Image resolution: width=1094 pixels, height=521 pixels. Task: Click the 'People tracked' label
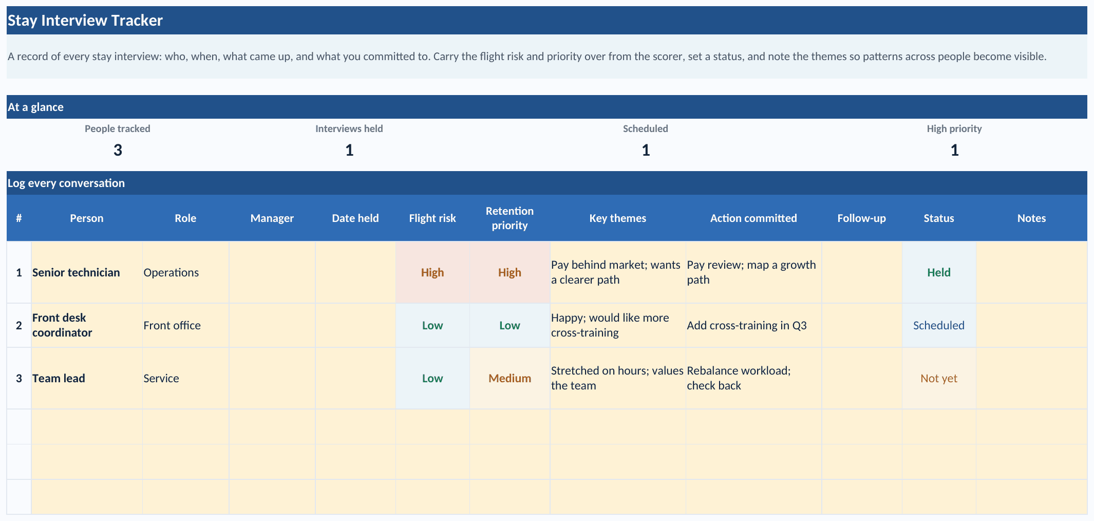pyautogui.click(x=118, y=128)
